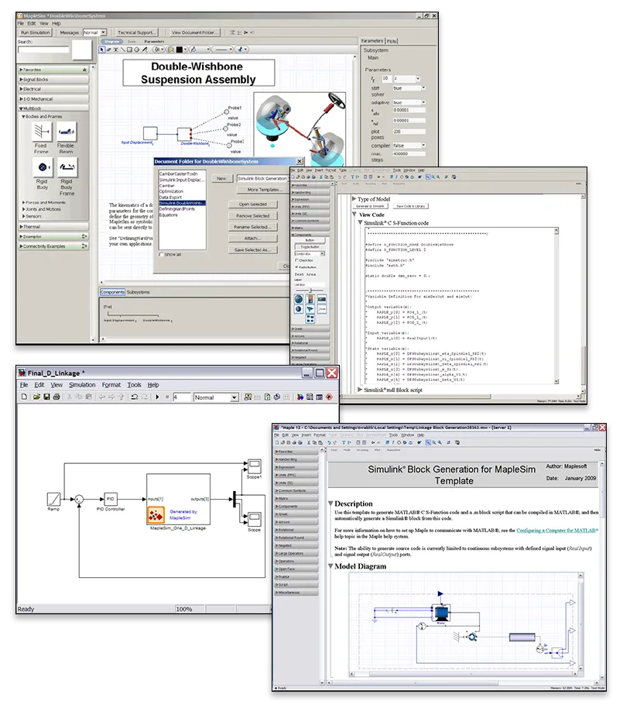Click MapleSim Search input field

tap(44, 50)
